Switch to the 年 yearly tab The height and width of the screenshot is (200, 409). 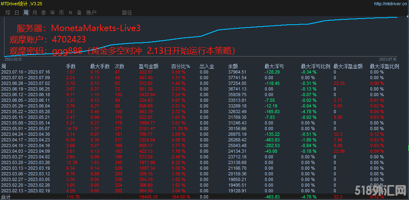coord(53,13)
